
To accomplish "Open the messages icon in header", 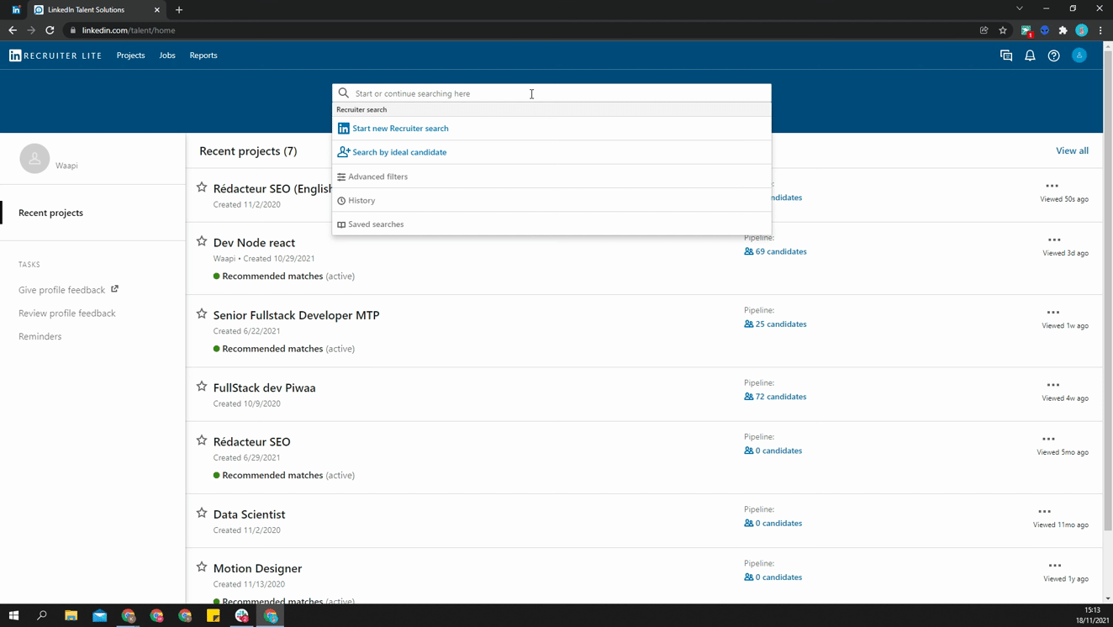I will coord(1006,55).
